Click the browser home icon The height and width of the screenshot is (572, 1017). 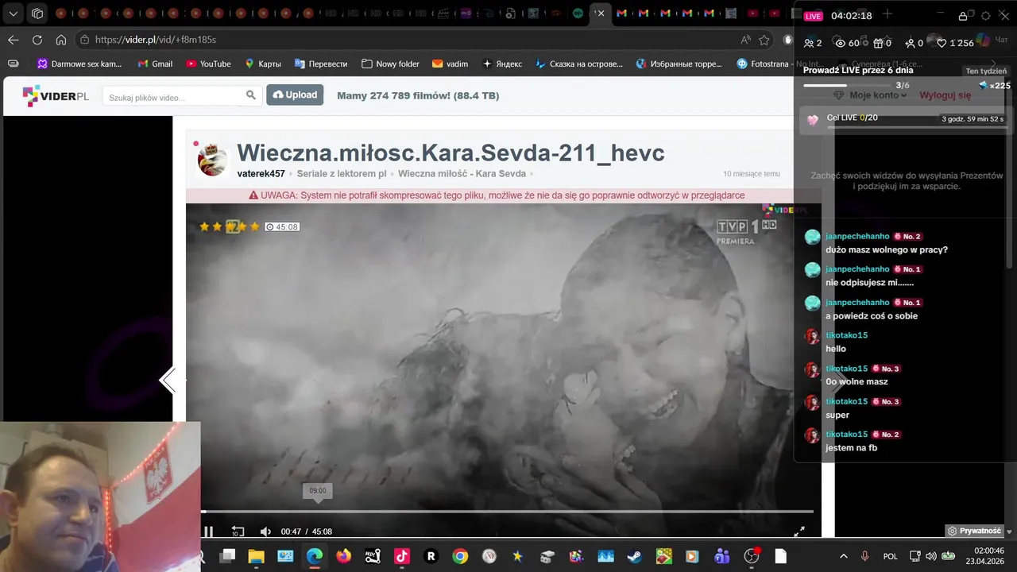point(61,40)
